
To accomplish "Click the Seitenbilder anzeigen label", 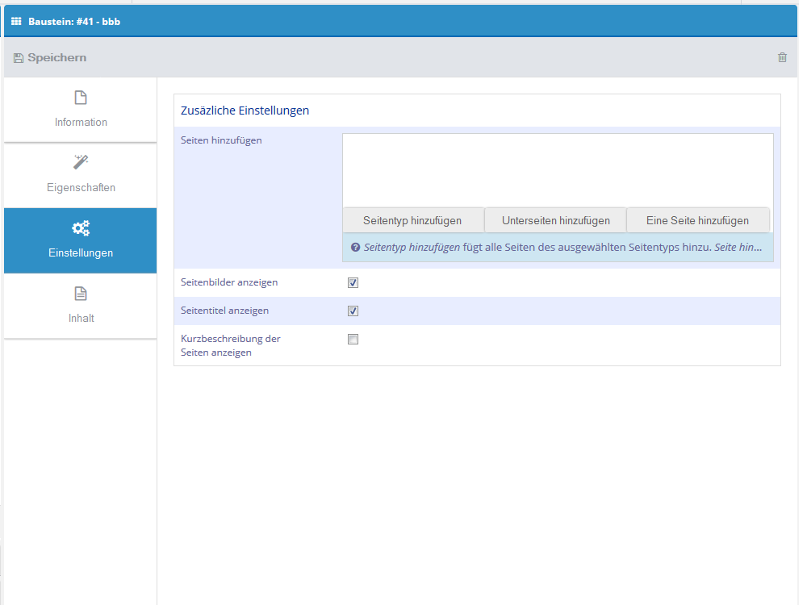I will (229, 282).
